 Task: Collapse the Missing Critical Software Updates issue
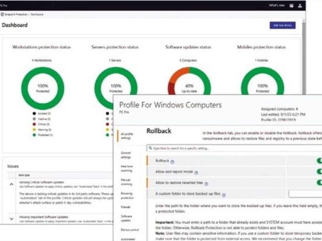coord(11,184)
